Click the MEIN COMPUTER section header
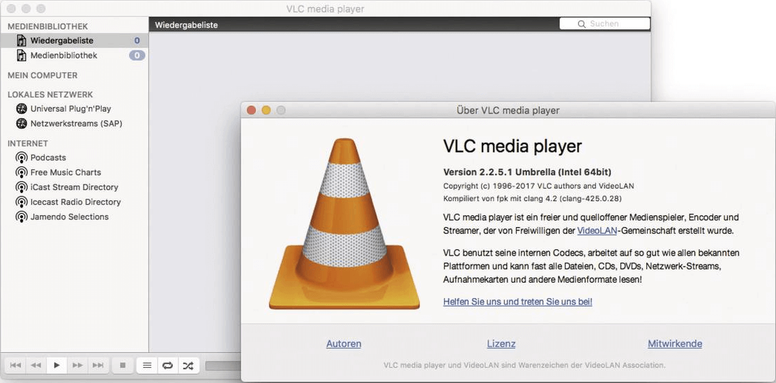The image size is (776, 383). point(43,76)
